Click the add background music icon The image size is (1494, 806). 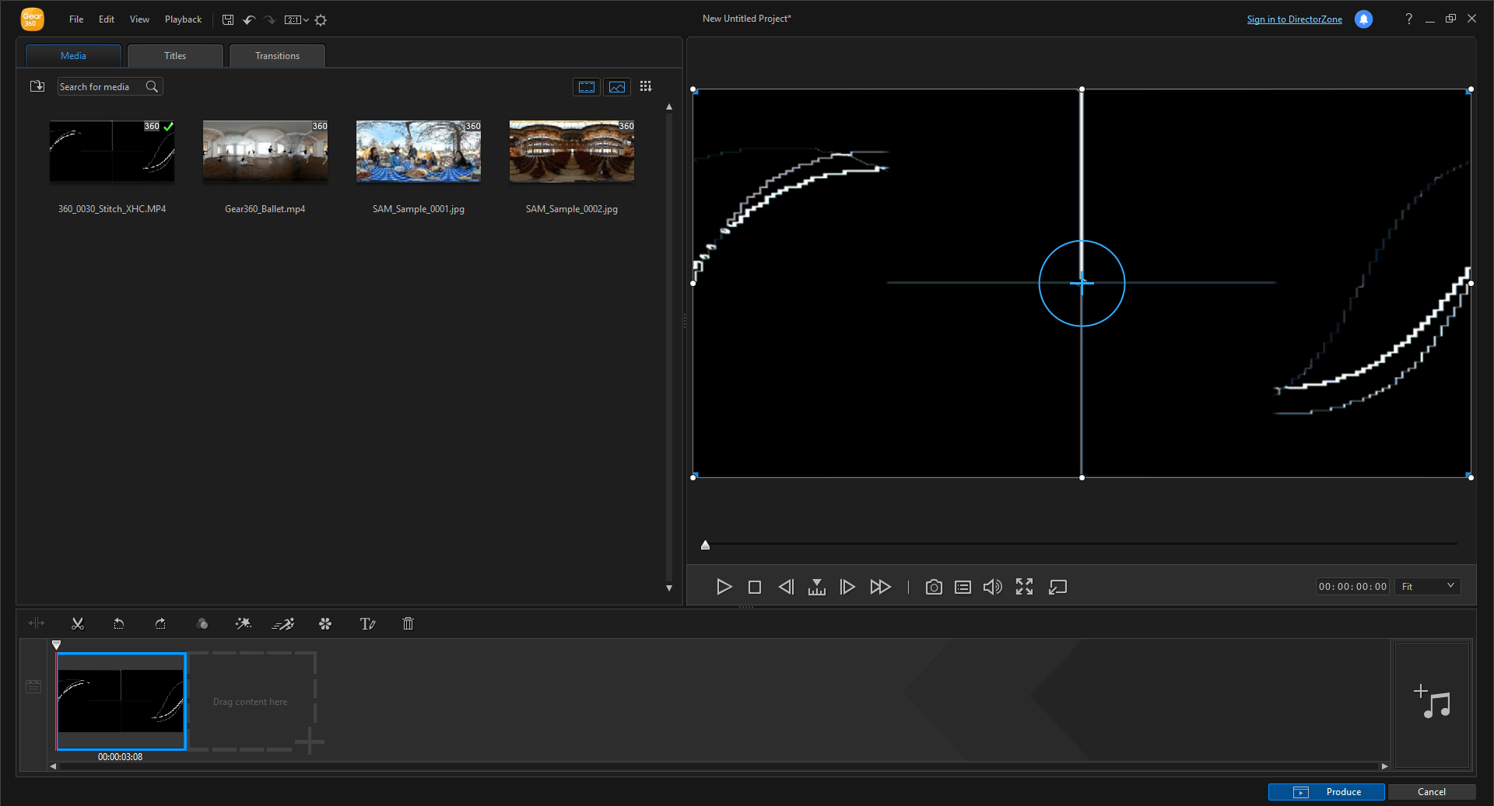click(1432, 702)
